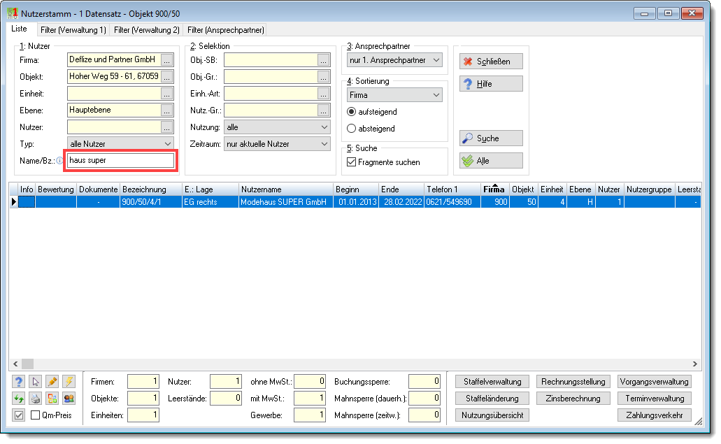721x444 pixels.
Task: Click the colored Office squares icon
Action: click(52, 399)
